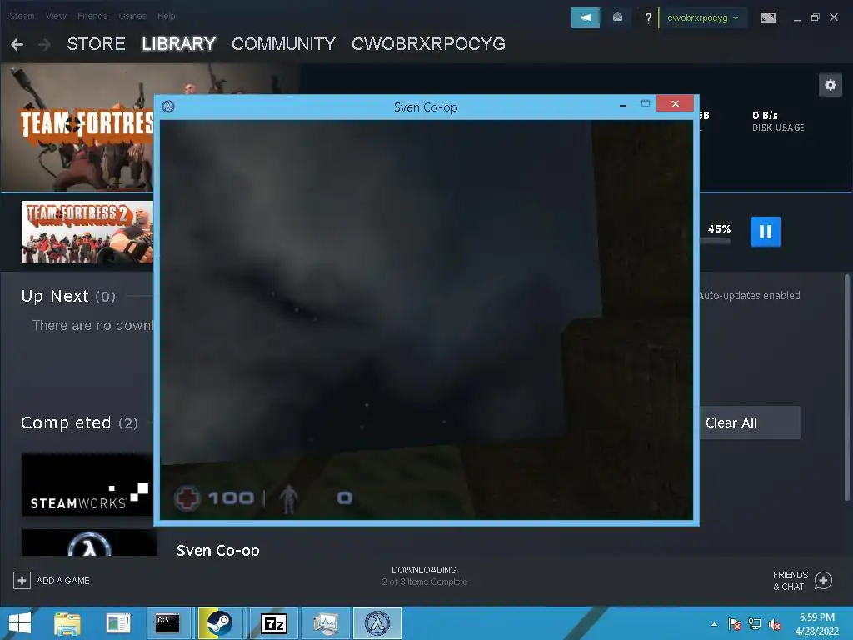853x640 pixels.
Task: Click the Half-Life lambda thumbnail in Completed
Action: pyautogui.click(x=89, y=542)
